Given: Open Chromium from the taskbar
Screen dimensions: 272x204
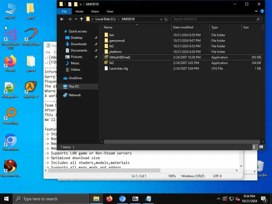Looking at the screenshot, I should click(122, 199).
